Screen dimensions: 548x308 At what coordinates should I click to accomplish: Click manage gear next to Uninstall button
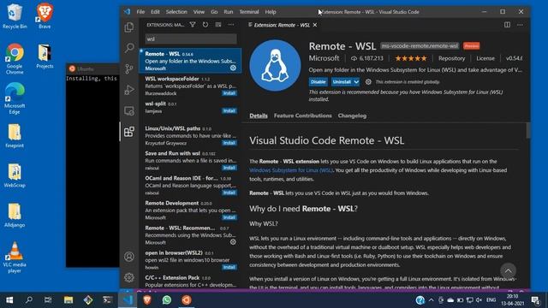coord(368,82)
